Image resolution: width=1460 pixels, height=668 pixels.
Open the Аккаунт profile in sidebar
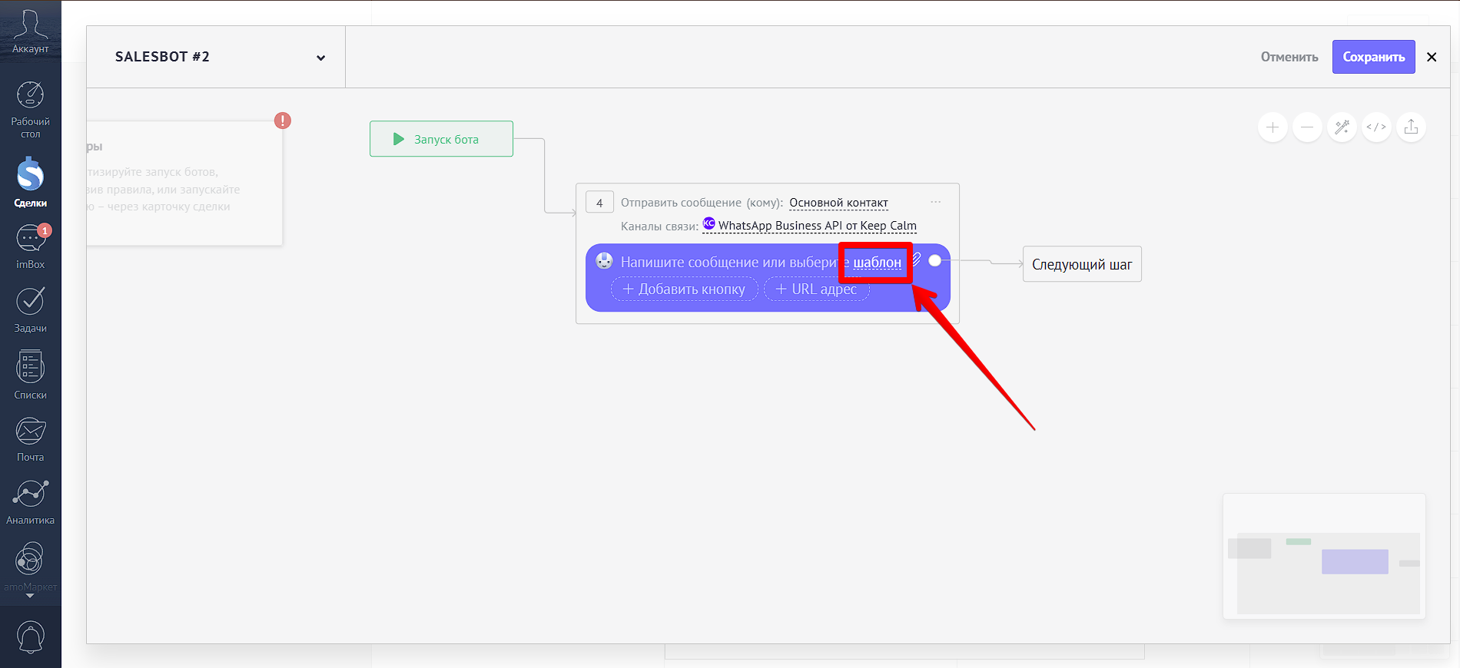click(30, 31)
